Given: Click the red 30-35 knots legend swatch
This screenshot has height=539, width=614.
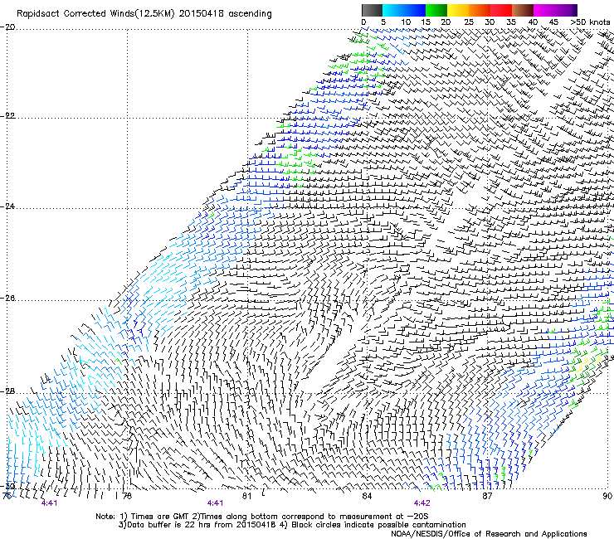Looking at the screenshot, I should point(501,10).
